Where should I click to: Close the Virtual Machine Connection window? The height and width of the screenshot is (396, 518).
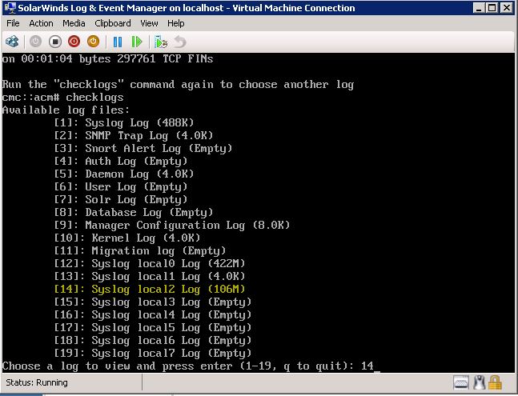pos(507,8)
